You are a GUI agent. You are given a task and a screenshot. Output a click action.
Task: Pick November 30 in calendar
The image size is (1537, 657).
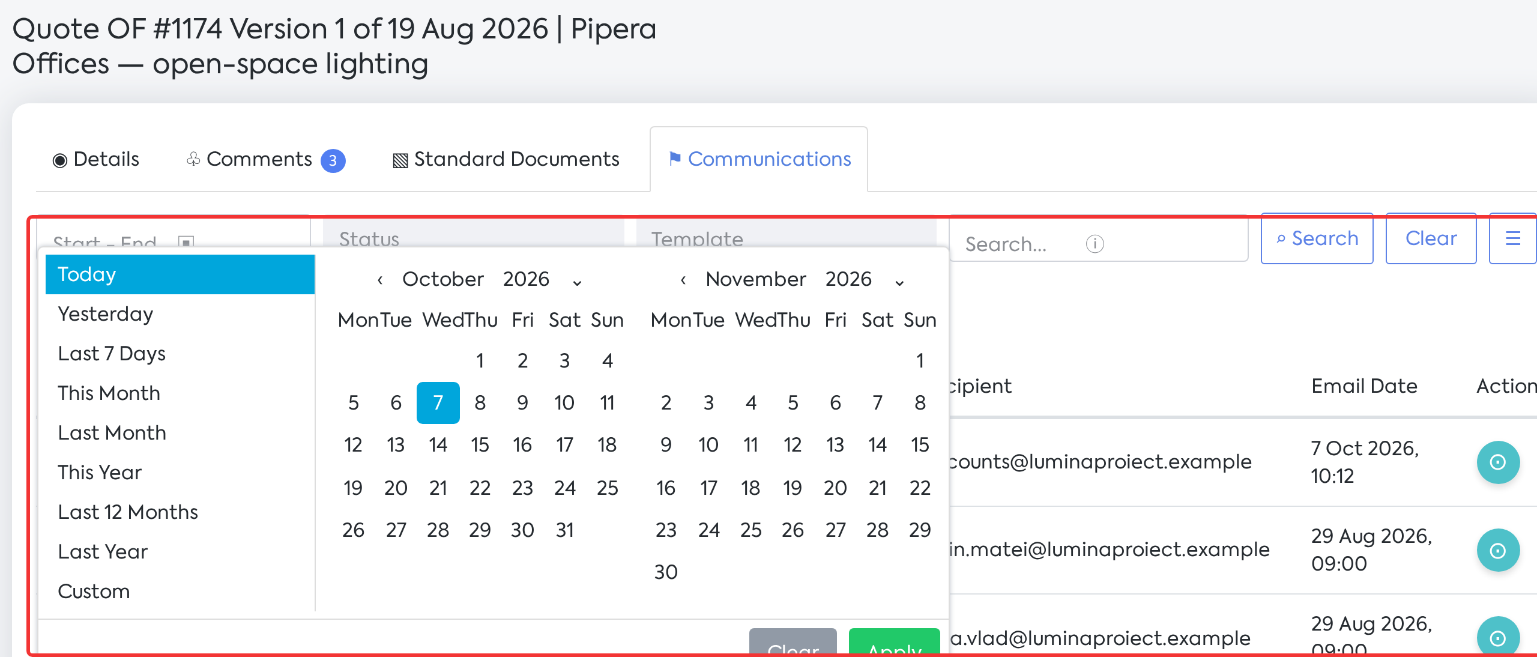[666, 572]
